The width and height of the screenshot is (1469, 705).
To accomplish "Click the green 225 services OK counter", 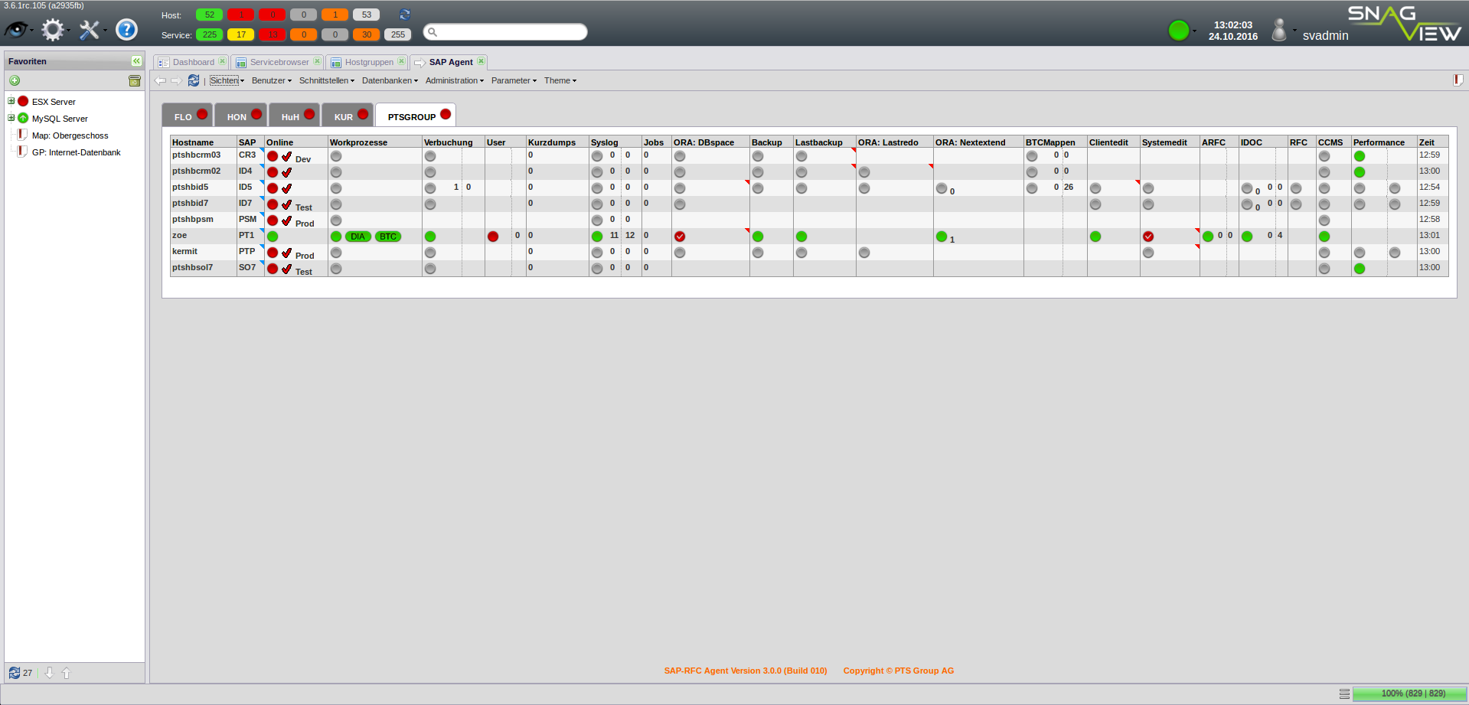I will [209, 34].
